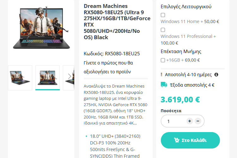Click the review link Γίνετε ο πρώτος
This screenshot has width=237, height=158.
click(108, 67)
